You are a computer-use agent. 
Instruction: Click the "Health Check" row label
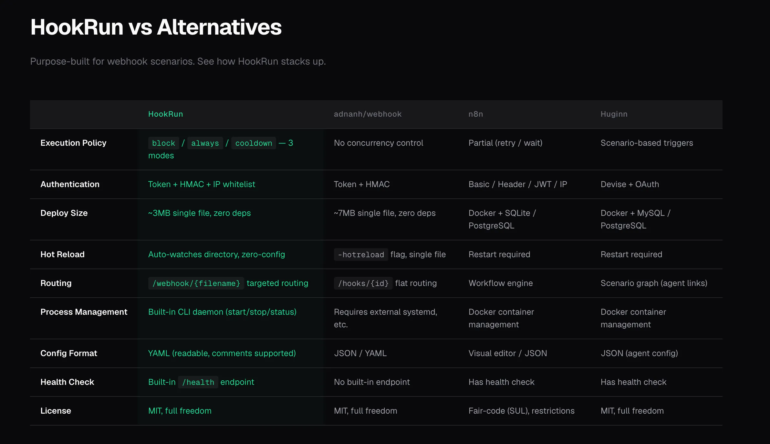click(x=67, y=382)
